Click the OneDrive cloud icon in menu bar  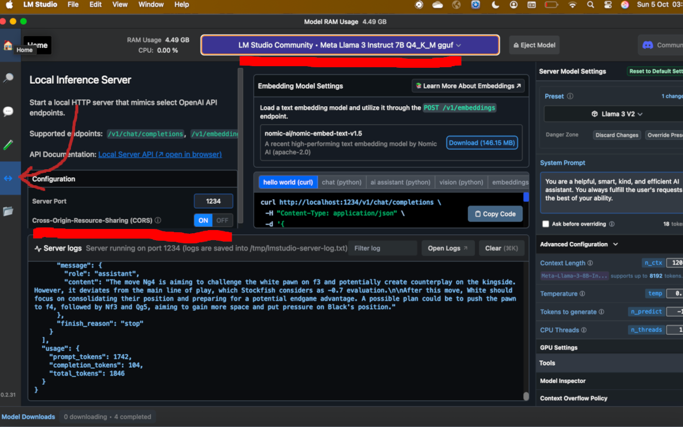(x=438, y=5)
